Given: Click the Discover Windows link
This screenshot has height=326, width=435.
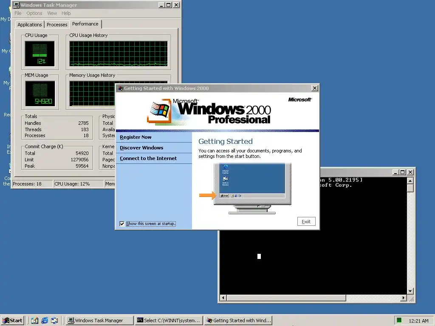Looking at the screenshot, I should [x=141, y=147].
